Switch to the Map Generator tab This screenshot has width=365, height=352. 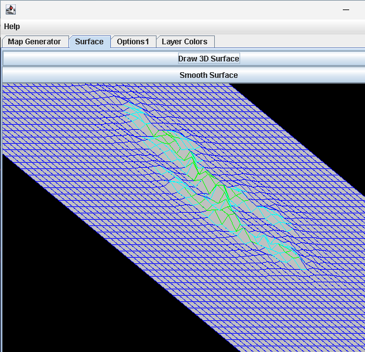[35, 42]
